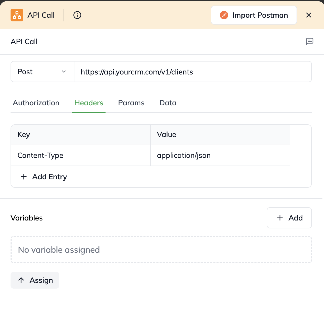Open the info circle icon

pos(77,15)
